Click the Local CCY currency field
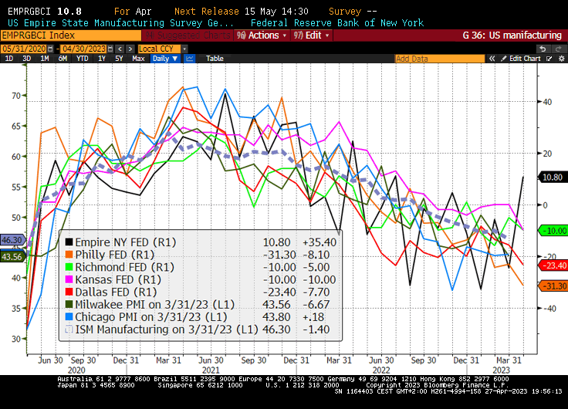The height and width of the screenshot is (409, 568). click(160, 49)
